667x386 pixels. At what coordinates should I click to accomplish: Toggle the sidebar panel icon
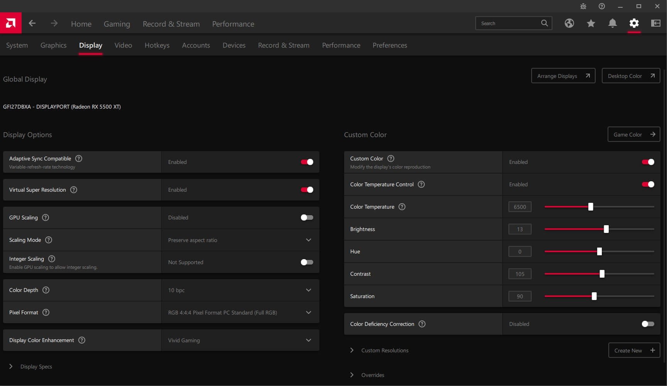tap(656, 23)
